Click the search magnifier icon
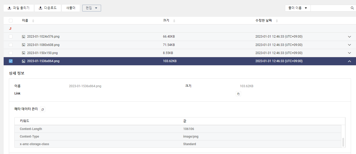This screenshot has height=154, width=356. [352, 8]
